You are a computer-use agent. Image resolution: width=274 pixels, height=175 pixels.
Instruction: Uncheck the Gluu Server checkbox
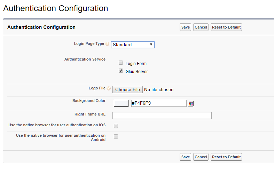[121, 71]
